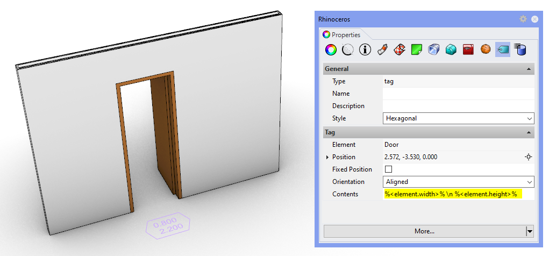Collapse the Tag section
This screenshot has height=256, width=549.
(x=530, y=132)
